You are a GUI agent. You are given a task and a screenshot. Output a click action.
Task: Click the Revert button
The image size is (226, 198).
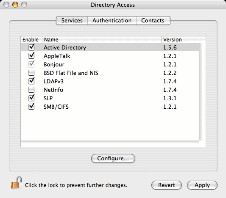[167, 185]
